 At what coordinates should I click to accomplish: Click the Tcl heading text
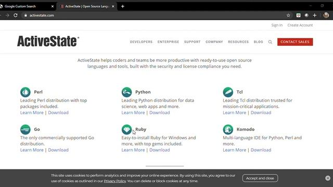click(x=239, y=92)
